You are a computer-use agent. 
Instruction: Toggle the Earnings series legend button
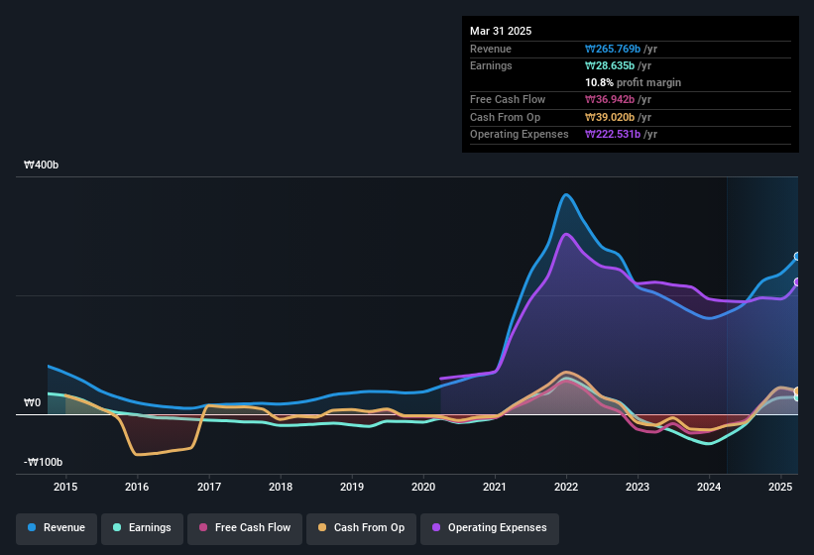point(142,528)
